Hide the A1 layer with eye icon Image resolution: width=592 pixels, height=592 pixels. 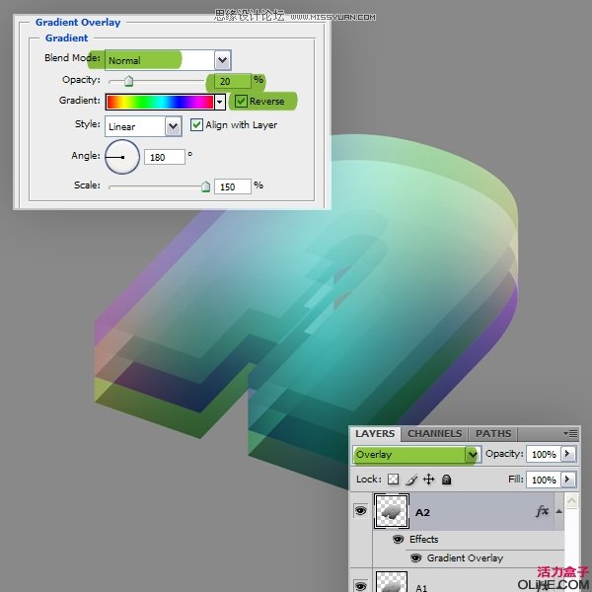click(x=360, y=586)
